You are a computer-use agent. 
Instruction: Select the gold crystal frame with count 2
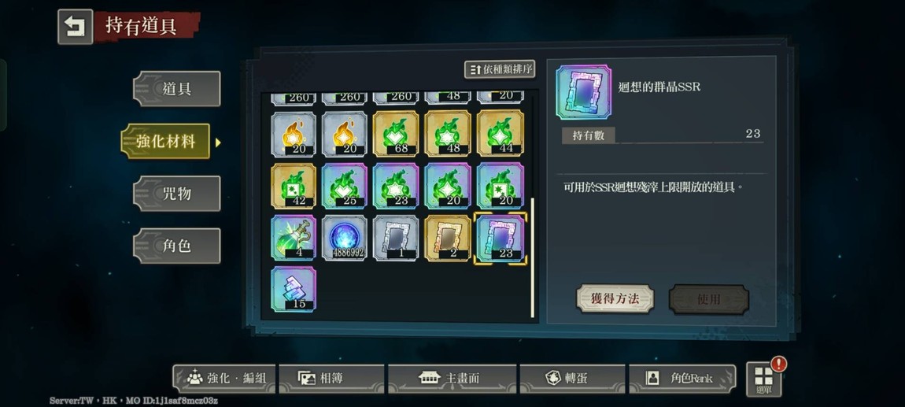[x=447, y=238]
